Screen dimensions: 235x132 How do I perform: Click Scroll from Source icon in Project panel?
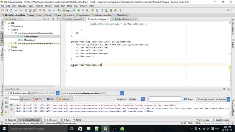tap(44, 19)
